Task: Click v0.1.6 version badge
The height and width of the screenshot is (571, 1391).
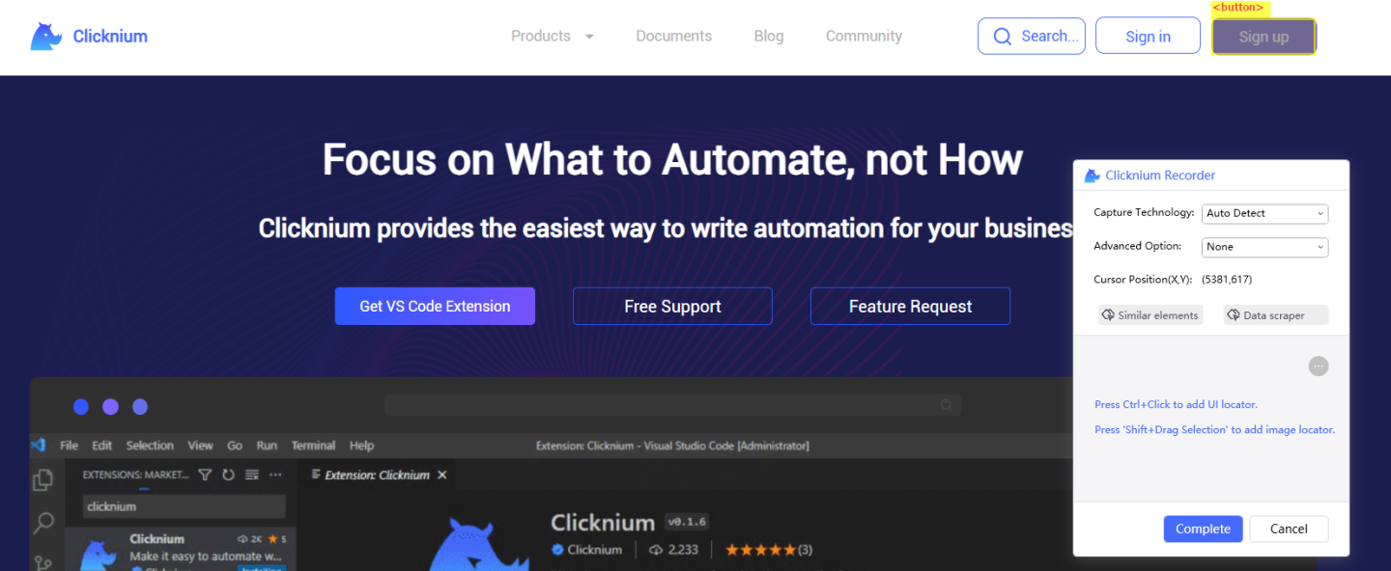Action: (687, 522)
